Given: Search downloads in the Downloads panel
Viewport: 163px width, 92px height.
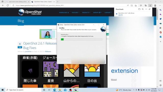Looking at the screenshot, I should tap(143, 9).
